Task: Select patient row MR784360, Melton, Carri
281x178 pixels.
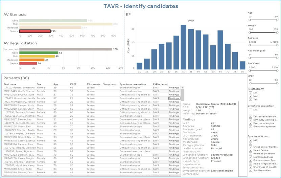Action: pos(92,173)
